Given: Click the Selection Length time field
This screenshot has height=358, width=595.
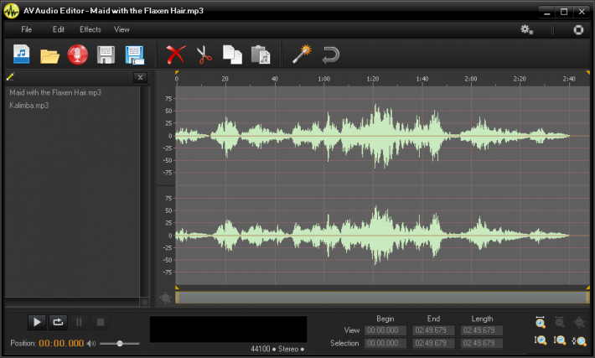Looking at the screenshot, I should 482,343.
